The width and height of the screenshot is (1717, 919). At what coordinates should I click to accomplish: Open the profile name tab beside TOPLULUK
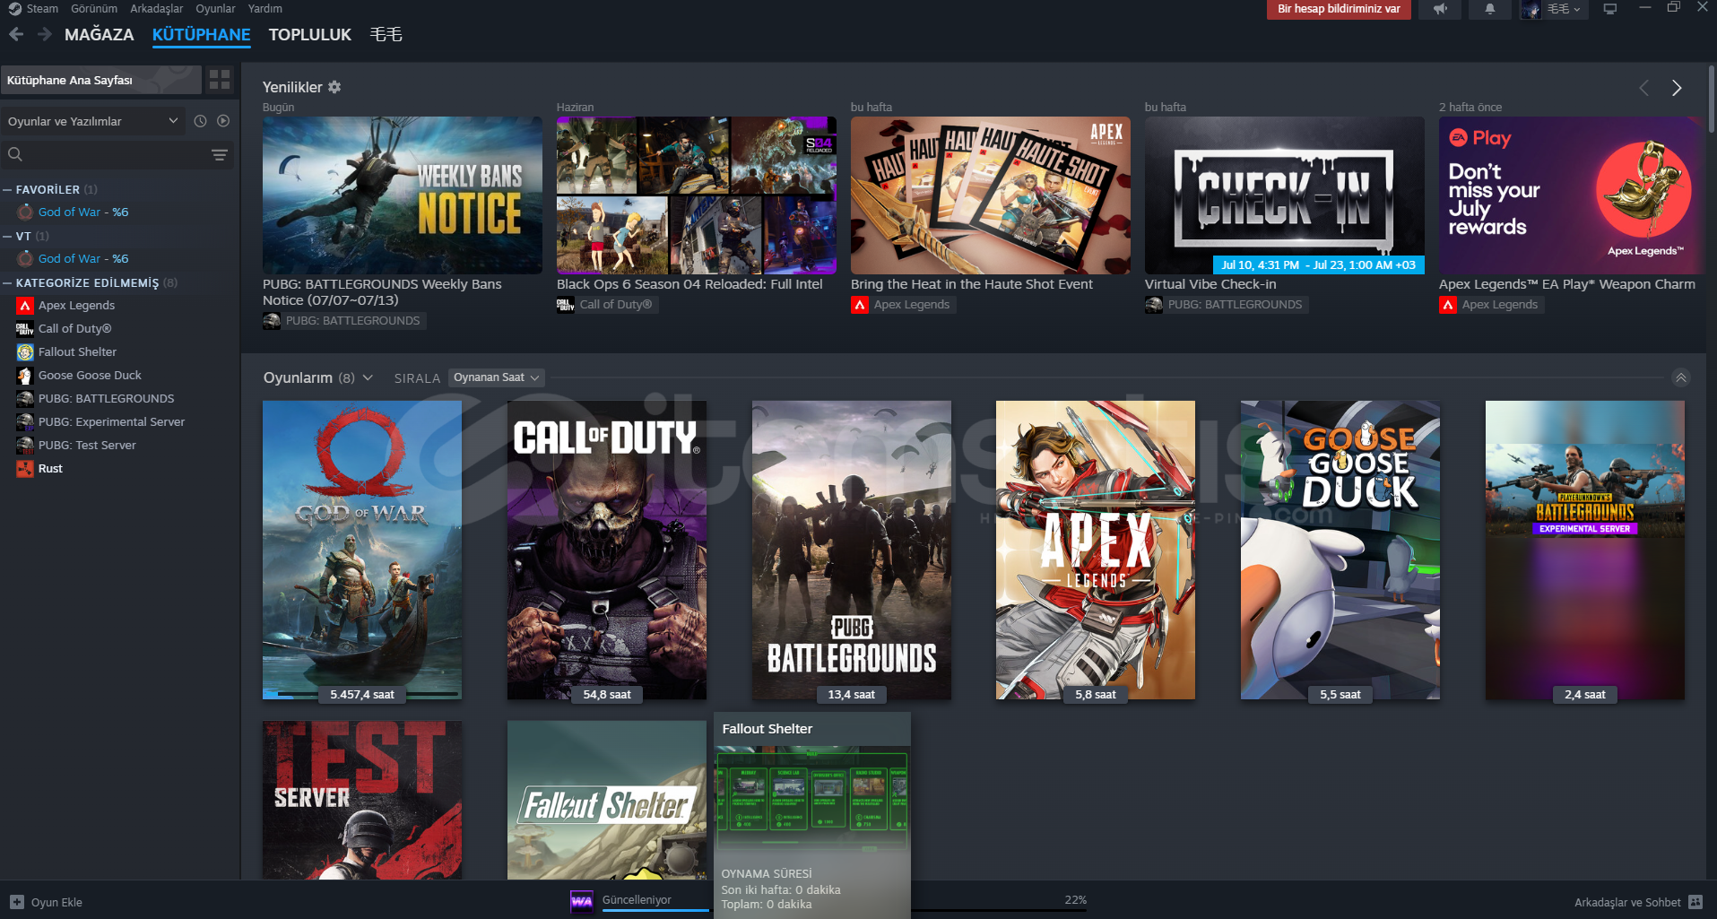tap(386, 34)
